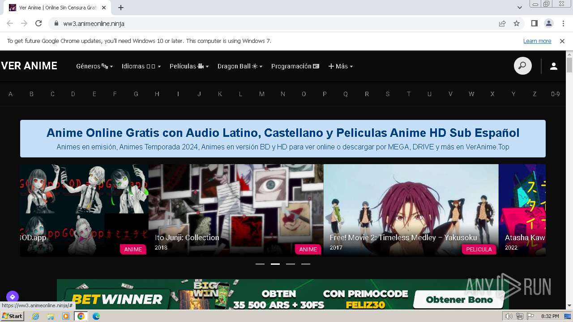Switch to Chrome in taskbar

point(81,316)
